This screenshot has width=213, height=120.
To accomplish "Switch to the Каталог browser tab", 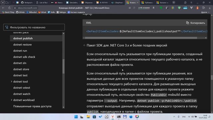I will pos(162,2).
